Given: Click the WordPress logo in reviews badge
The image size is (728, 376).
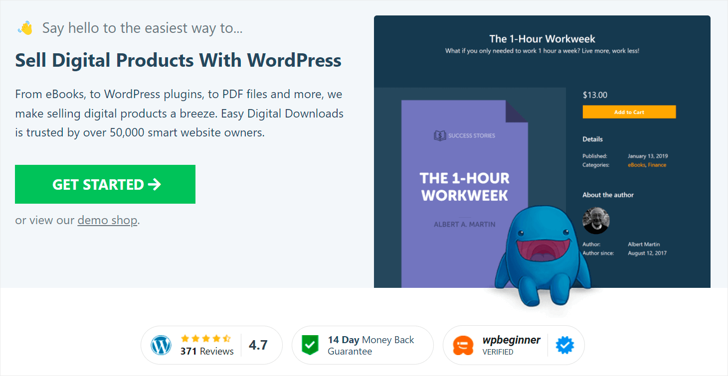Looking at the screenshot, I should pyautogui.click(x=161, y=345).
